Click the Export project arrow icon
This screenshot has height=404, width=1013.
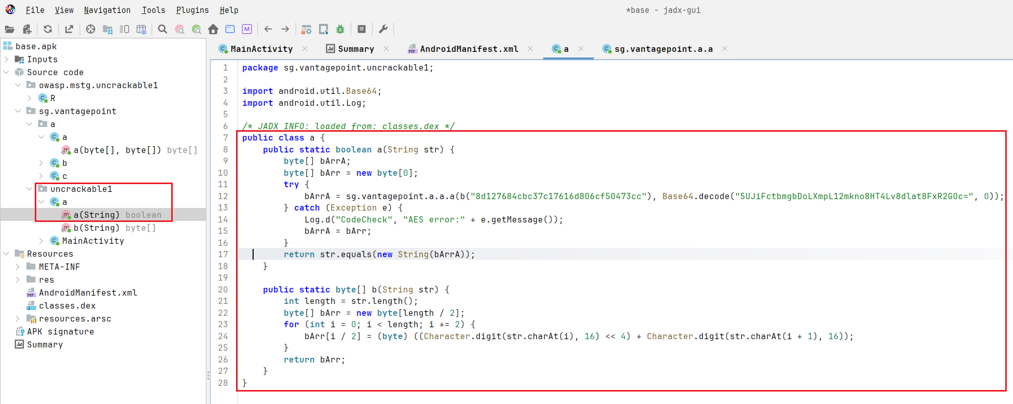[69, 30]
